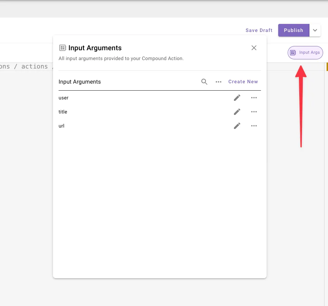Edit the title argument with pencil icon
Viewport: 328px width, 306px height.
(237, 112)
